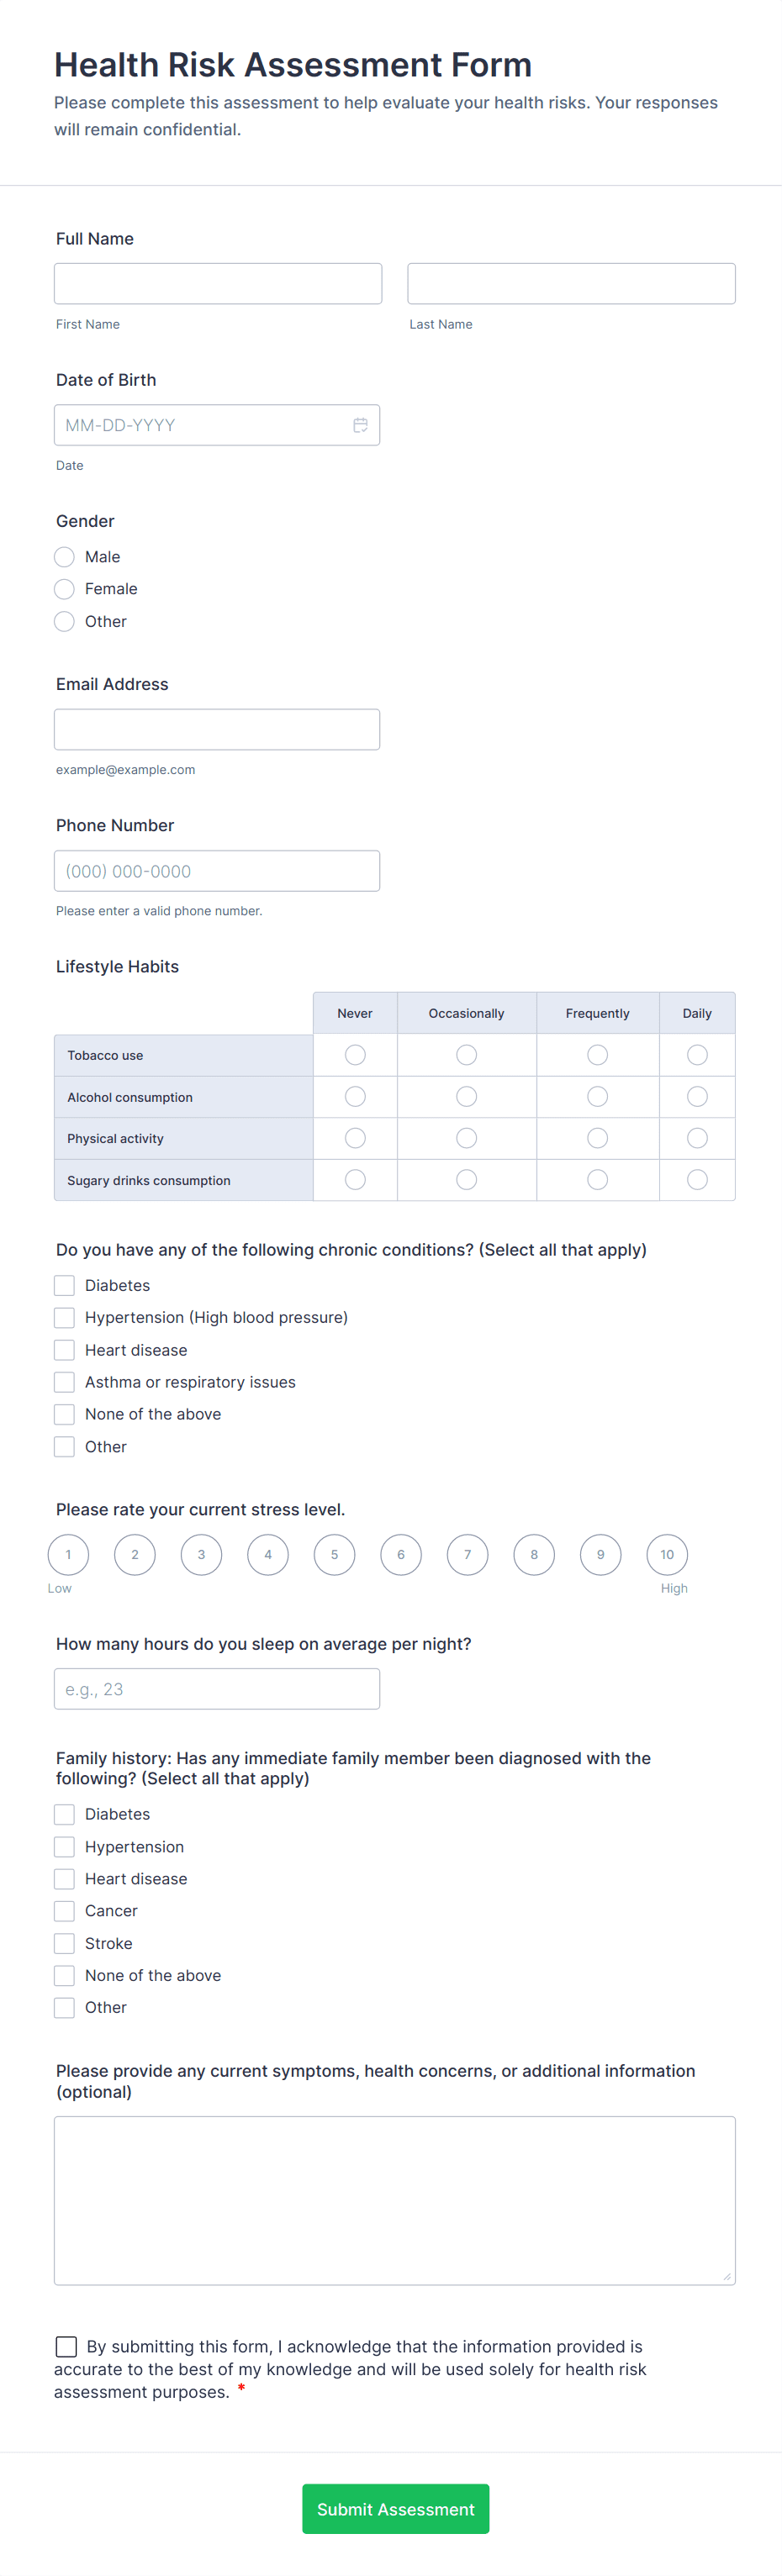This screenshot has height=2576, width=782.
Task: Select the Male gender option
Action: tap(65, 557)
